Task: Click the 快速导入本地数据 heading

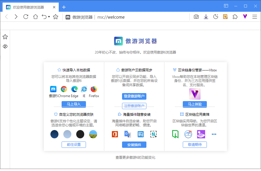Action: (76, 70)
